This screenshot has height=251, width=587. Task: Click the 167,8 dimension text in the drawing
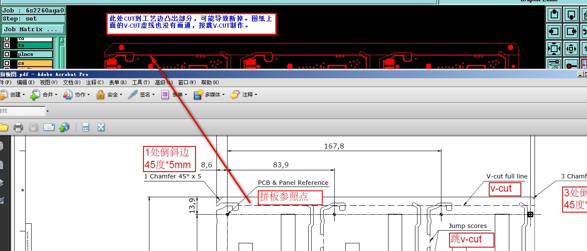[334, 146]
